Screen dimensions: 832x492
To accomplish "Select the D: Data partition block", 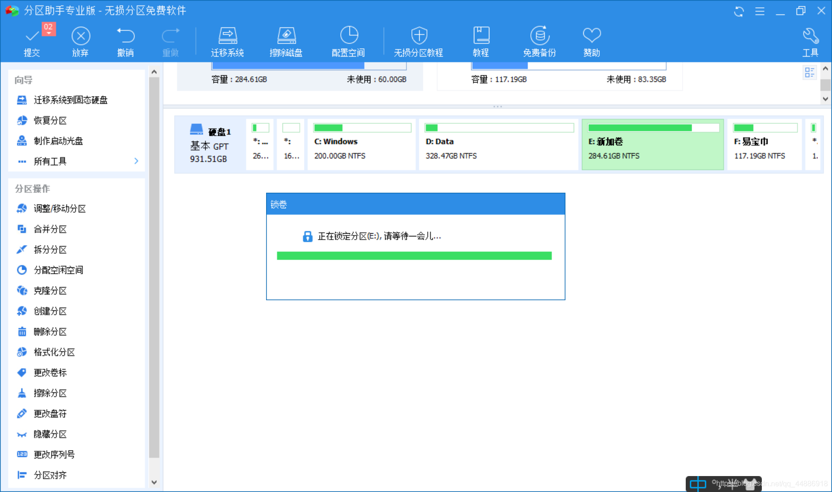I will tap(498, 145).
